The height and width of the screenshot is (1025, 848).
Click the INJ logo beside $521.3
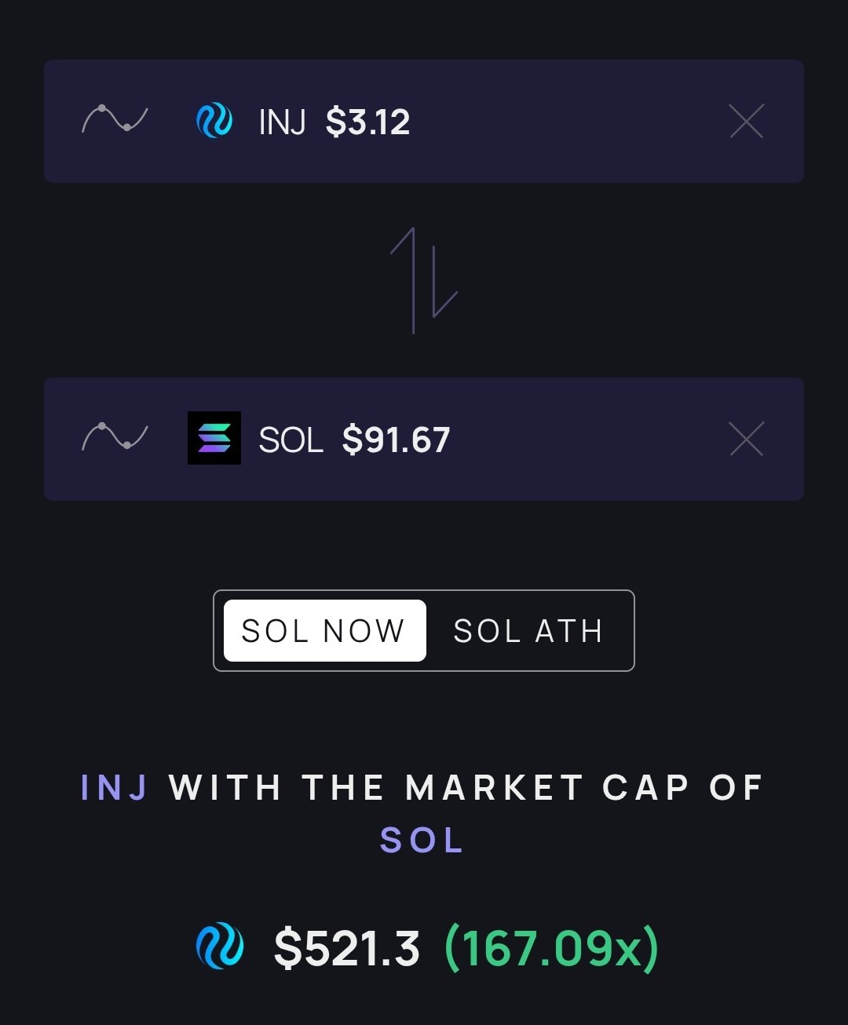click(x=220, y=946)
